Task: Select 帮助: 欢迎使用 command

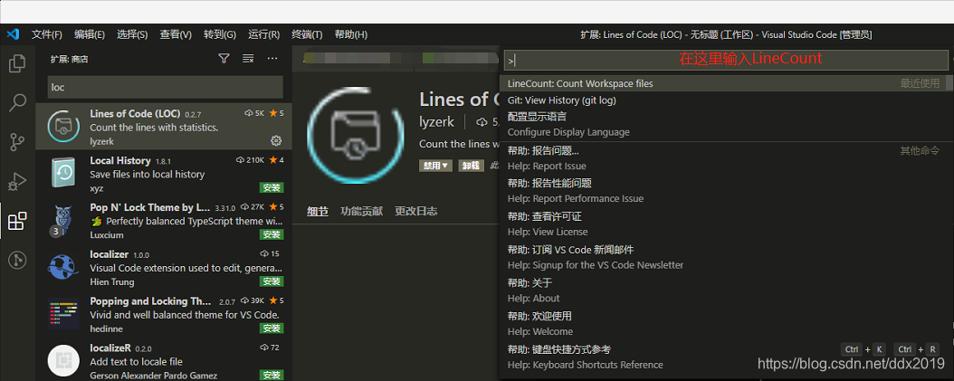Action: coord(726,324)
